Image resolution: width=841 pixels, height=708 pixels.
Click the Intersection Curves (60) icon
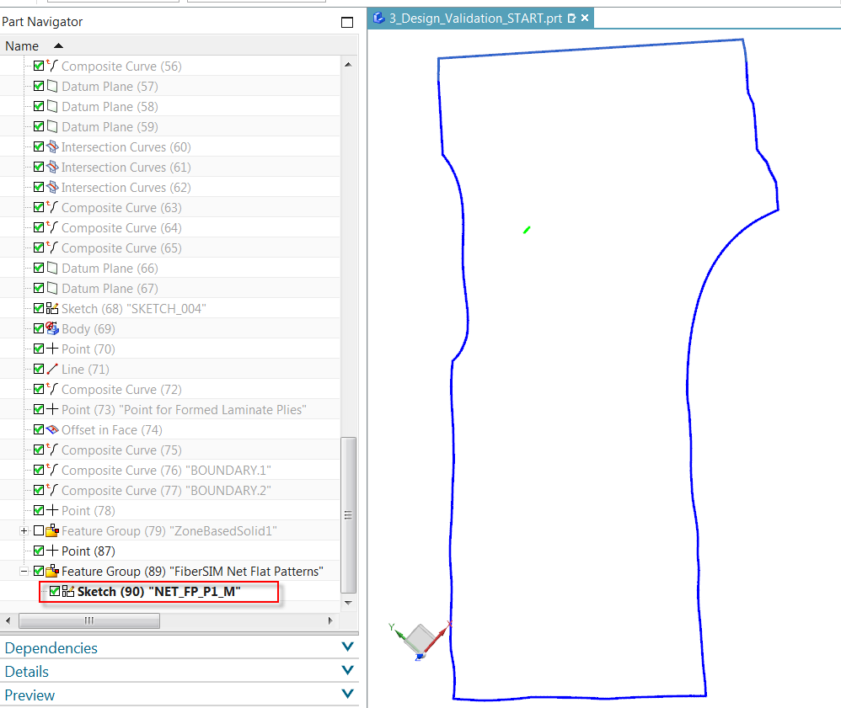click(x=51, y=146)
